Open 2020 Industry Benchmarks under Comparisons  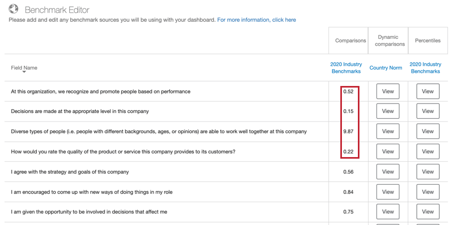[346, 68]
